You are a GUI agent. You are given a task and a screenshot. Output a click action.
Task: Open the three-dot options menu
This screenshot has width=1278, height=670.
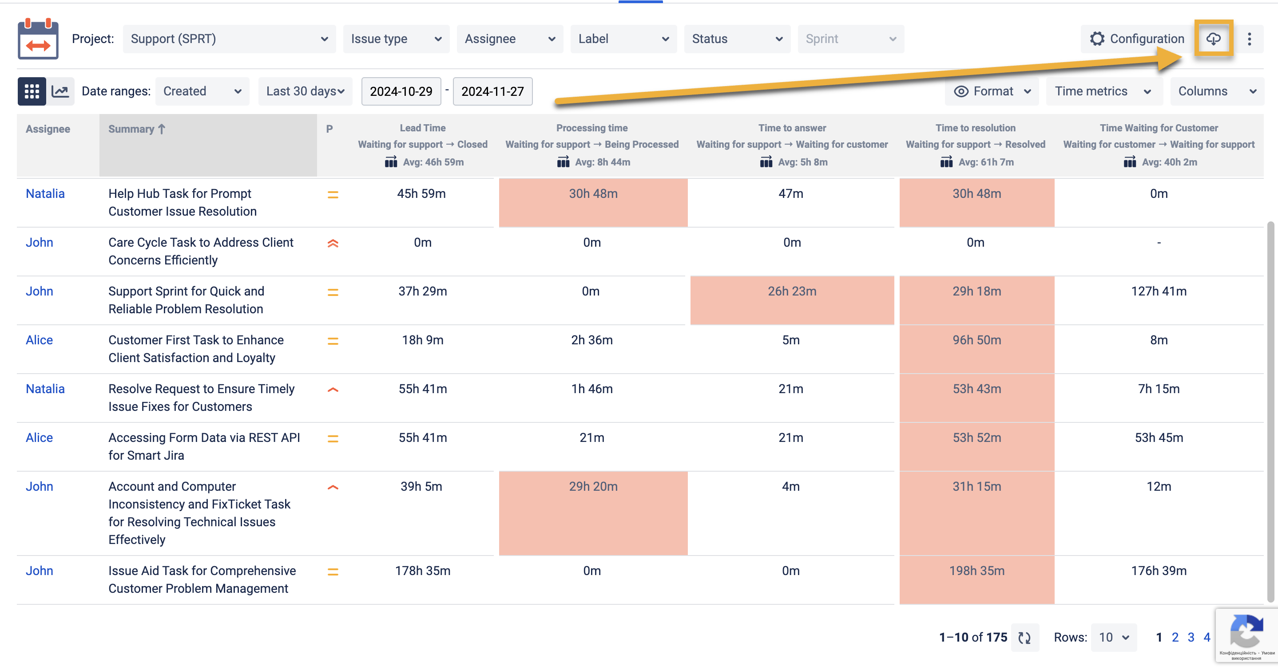pos(1250,39)
